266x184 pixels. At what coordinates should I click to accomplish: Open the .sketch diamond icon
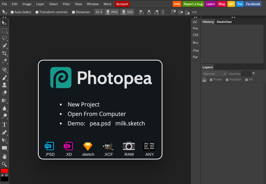(x=88, y=149)
